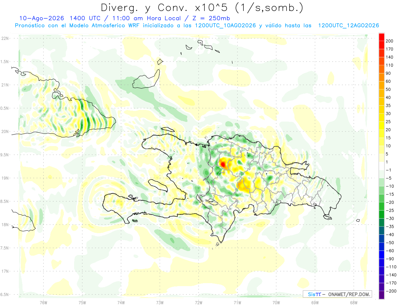Click the '71W' longitude label
Viewport: 397px width, 307px height.
(x=237, y=302)
